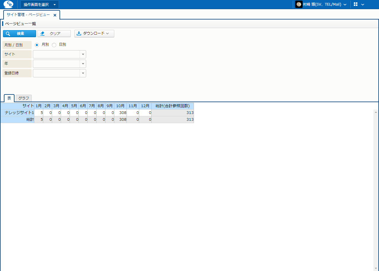The height and width of the screenshot is (271, 379).
Task: Switch to the グラフ tab
Action: (x=24, y=98)
